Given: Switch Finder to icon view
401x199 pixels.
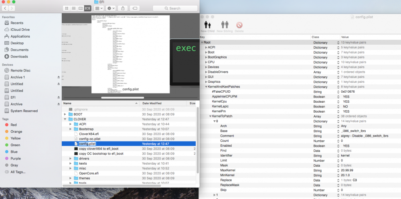Looking at the screenshot, I should (67, 8).
